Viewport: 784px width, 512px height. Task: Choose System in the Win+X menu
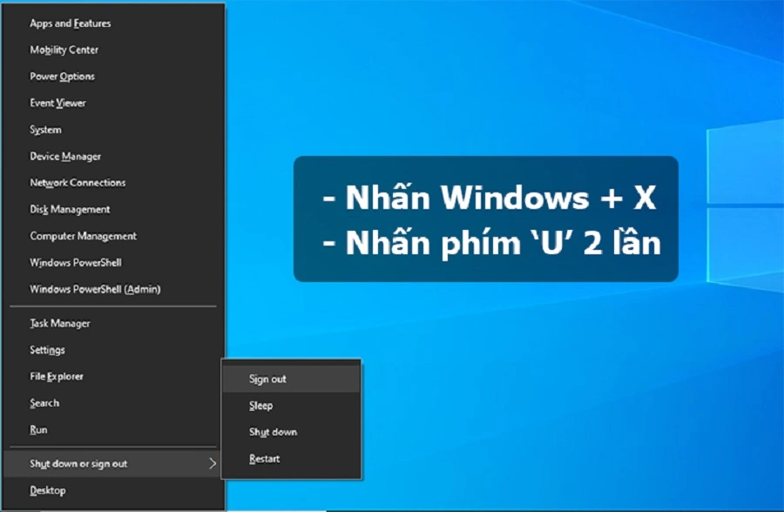pos(114,130)
